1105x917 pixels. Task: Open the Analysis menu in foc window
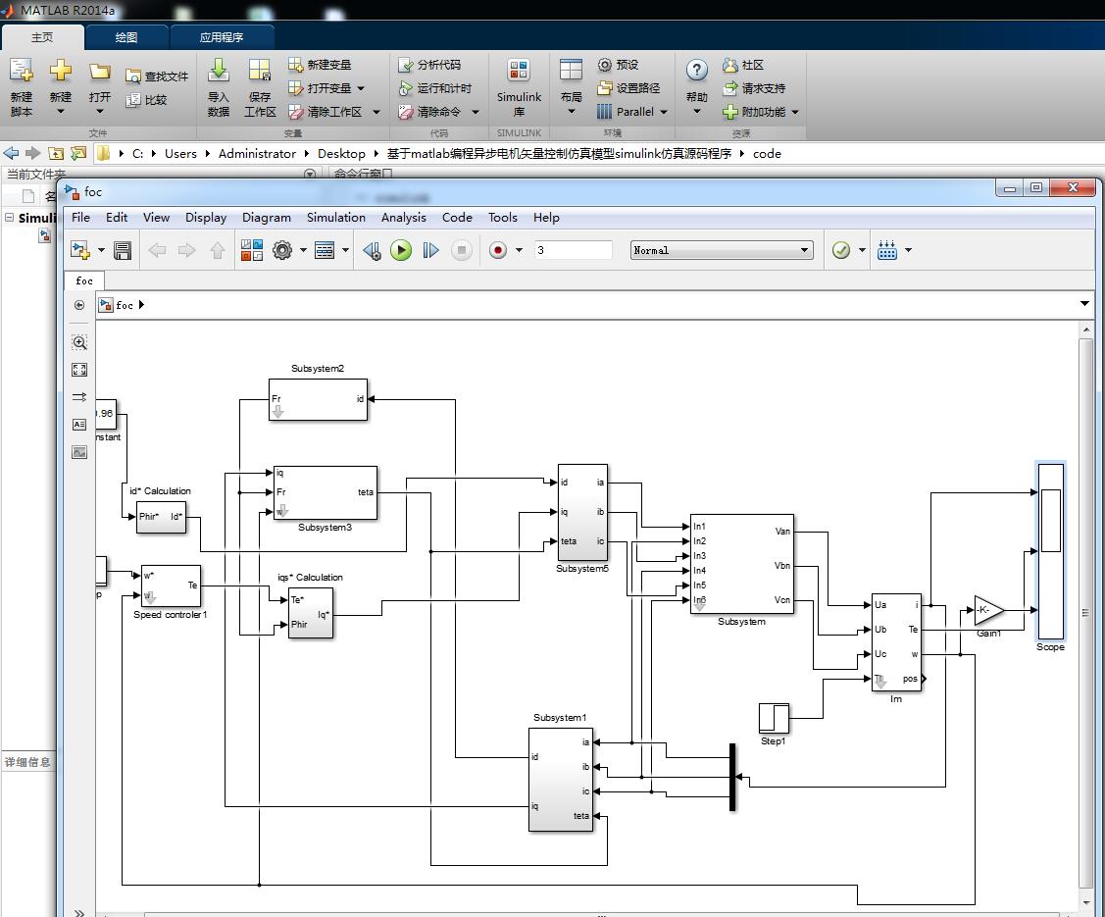404,218
